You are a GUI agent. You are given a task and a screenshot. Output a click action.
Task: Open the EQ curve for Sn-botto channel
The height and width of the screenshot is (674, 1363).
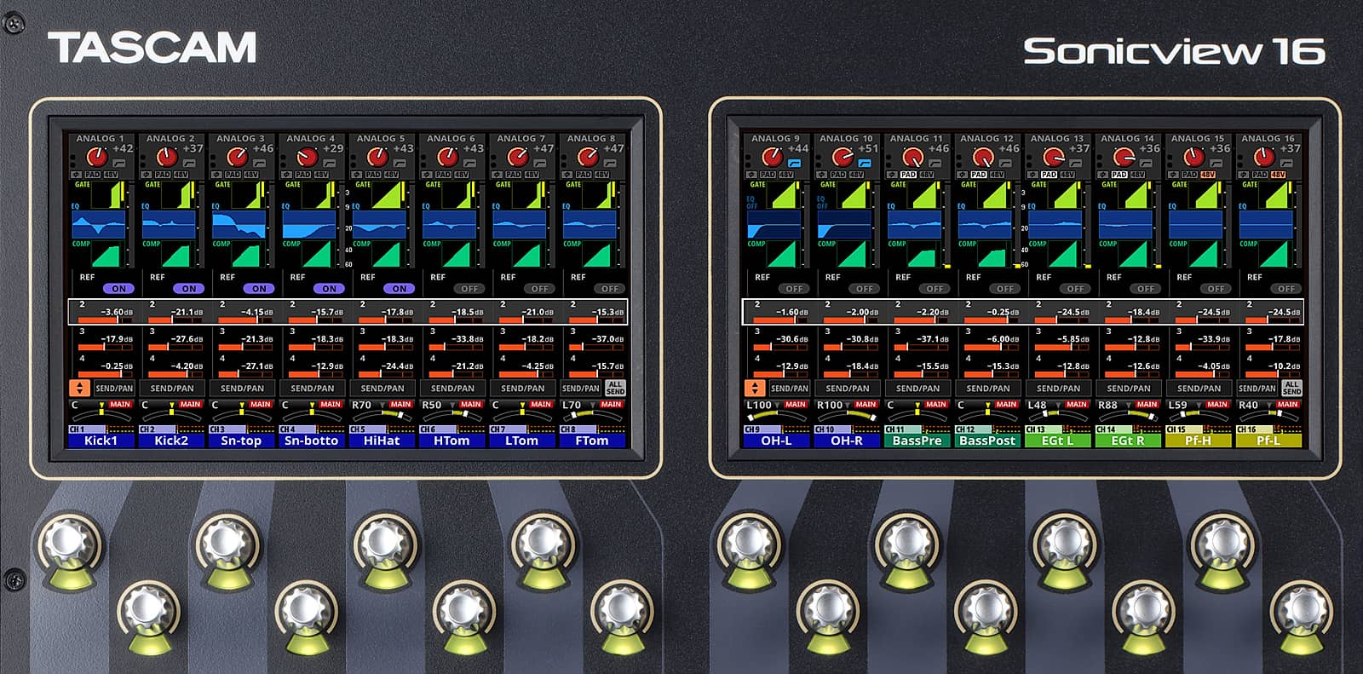(x=308, y=225)
